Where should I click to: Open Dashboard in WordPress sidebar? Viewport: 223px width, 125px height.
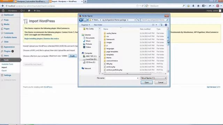click(x=8, y=15)
